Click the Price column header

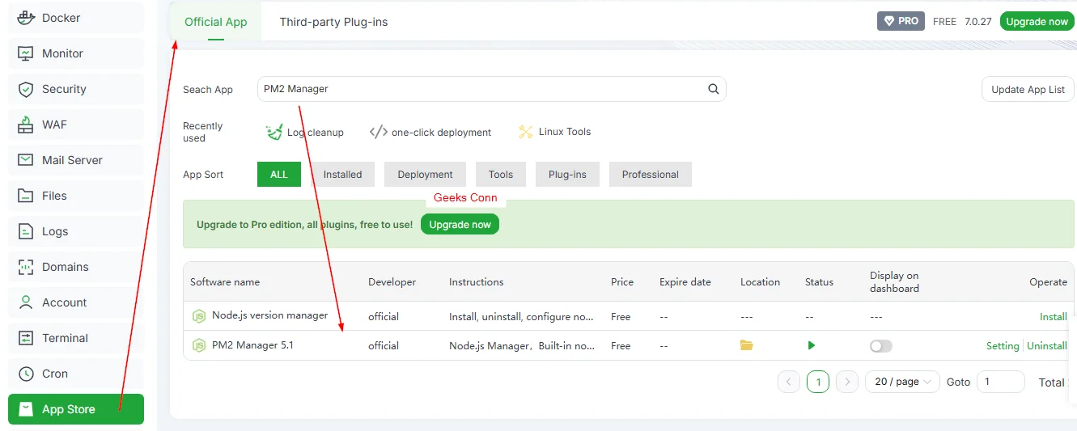(622, 282)
